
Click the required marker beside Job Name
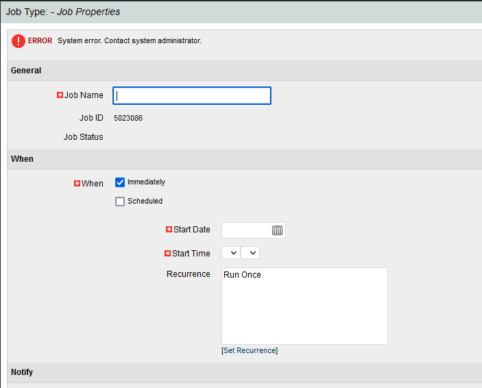pyautogui.click(x=60, y=95)
